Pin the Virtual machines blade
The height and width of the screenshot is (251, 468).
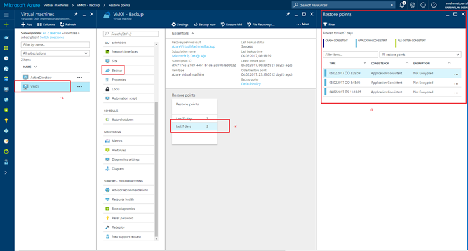[76, 14]
